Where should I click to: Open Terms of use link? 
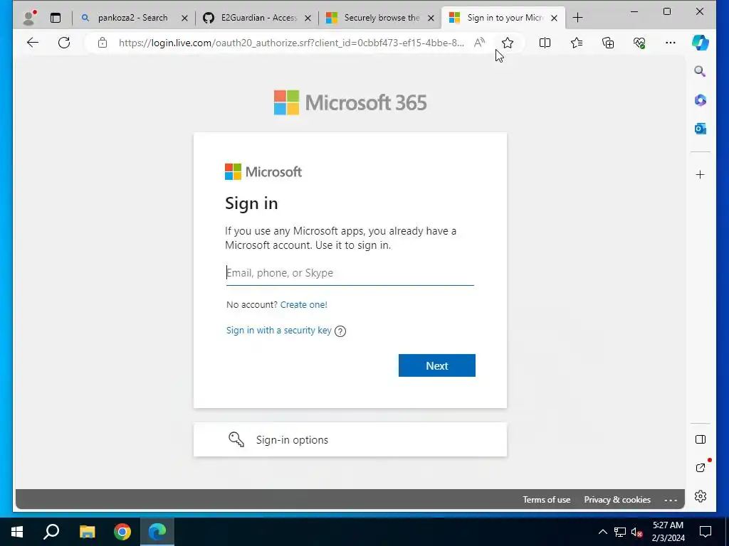[x=546, y=500]
